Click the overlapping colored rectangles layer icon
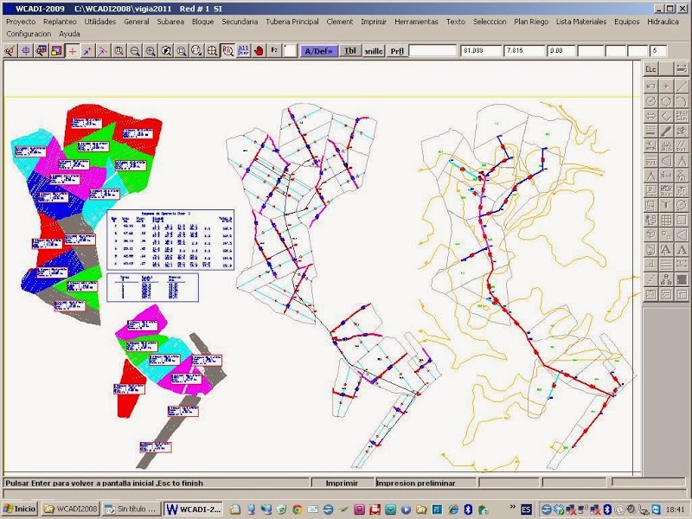692x519 pixels. pyautogui.click(x=56, y=51)
